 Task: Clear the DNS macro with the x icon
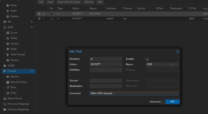point(172,64)
